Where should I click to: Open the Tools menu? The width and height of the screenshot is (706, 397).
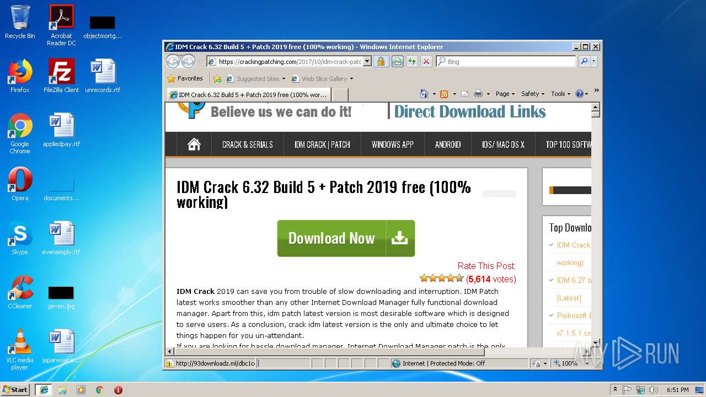pyautogui.click(x=561, y=94)
